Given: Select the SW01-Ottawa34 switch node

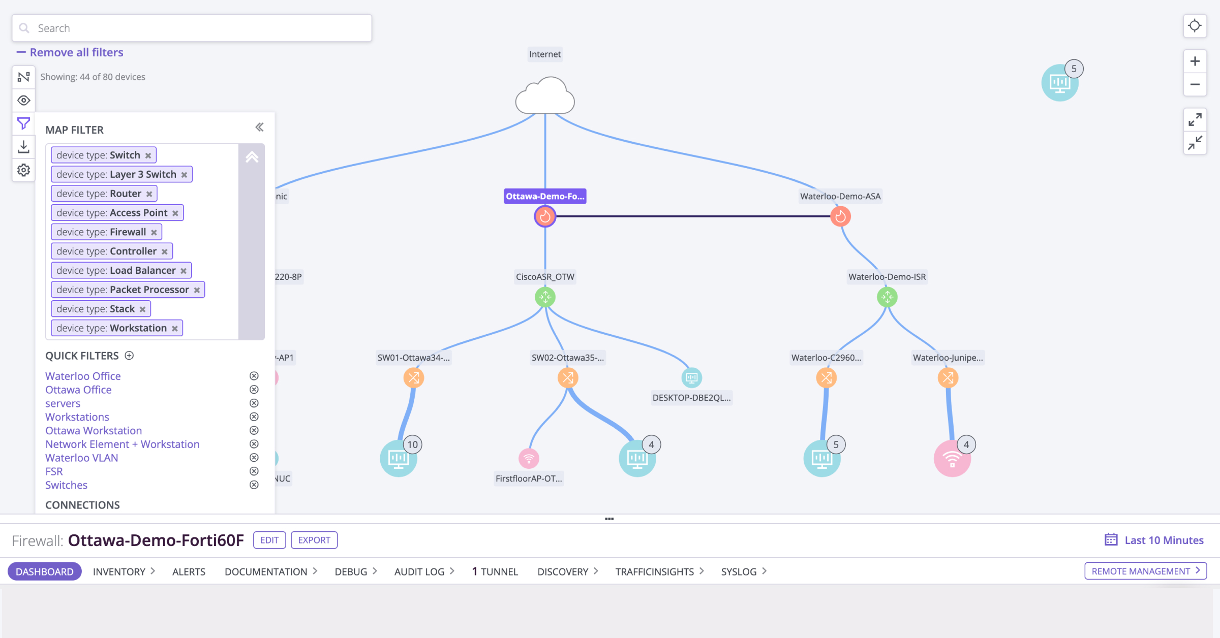Looking at the screenshot, I should point(414,378).
